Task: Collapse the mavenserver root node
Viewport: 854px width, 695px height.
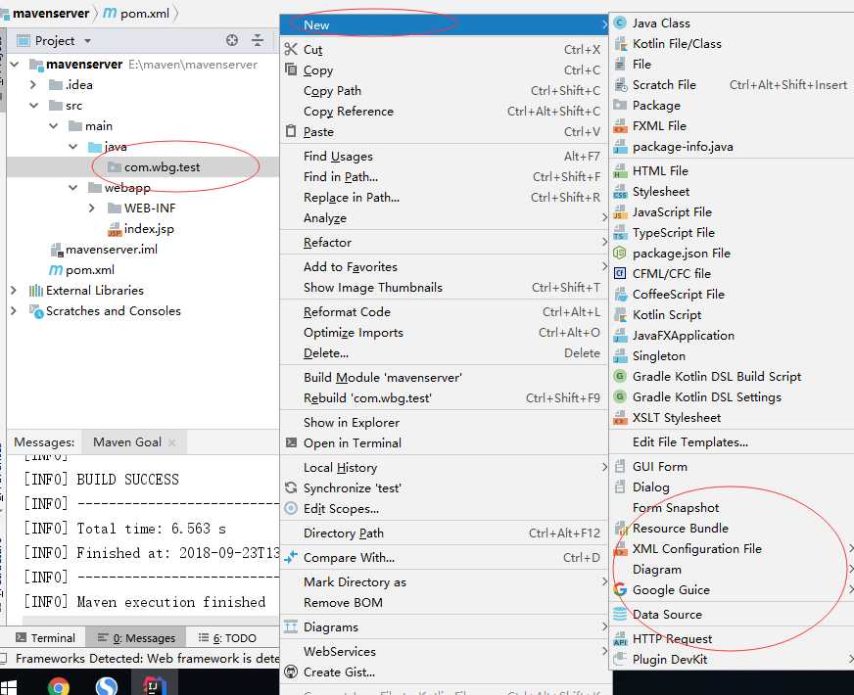Action: (14, 65)
